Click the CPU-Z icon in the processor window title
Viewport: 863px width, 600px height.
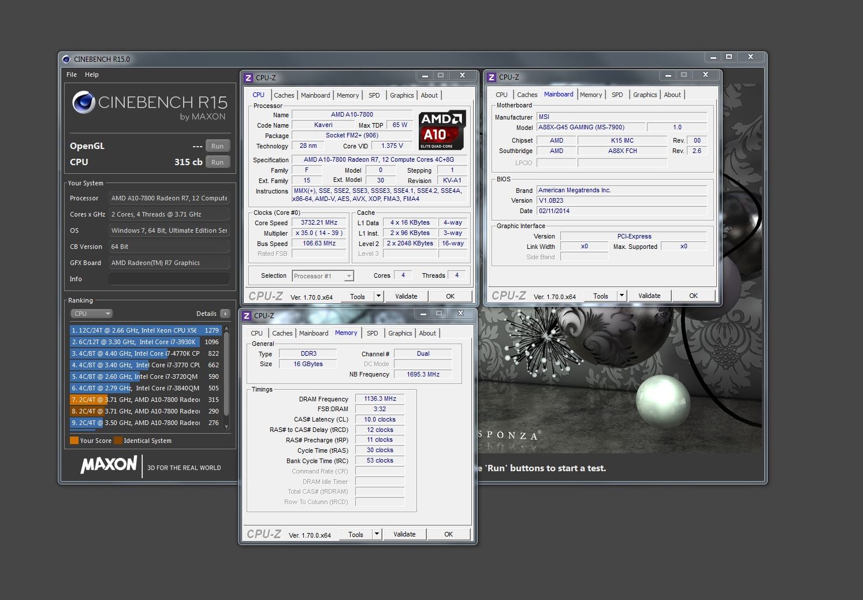(x=248, y=77)
